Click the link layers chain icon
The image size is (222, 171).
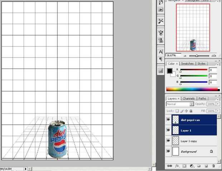[169, 166]
